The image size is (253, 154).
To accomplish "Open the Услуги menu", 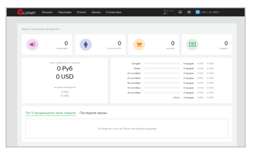I will pyautogui.click(x=81, y=12).
